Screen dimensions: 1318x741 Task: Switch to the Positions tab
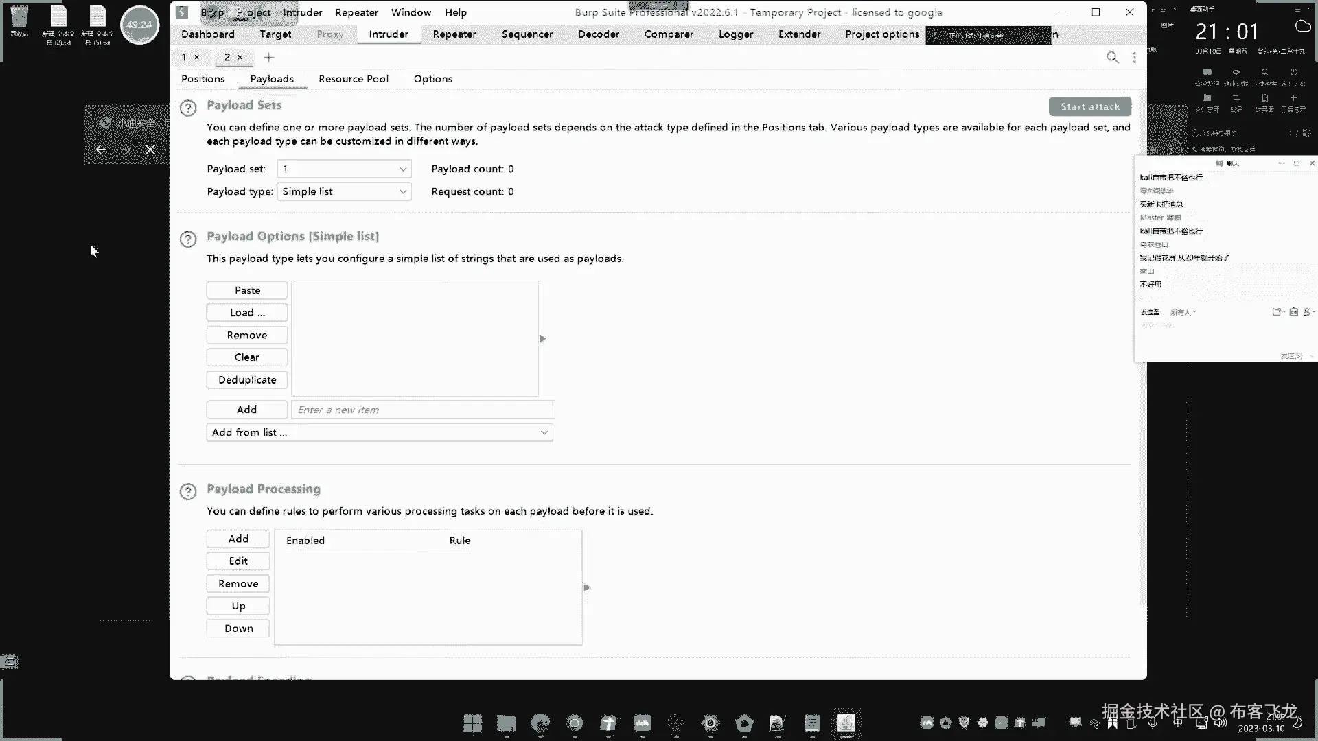203,79
